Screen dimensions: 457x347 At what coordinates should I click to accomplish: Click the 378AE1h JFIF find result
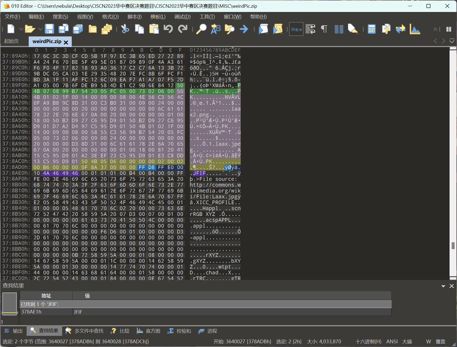31,312
